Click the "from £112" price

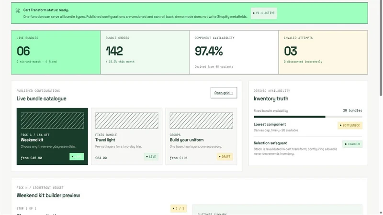[178, 158]
